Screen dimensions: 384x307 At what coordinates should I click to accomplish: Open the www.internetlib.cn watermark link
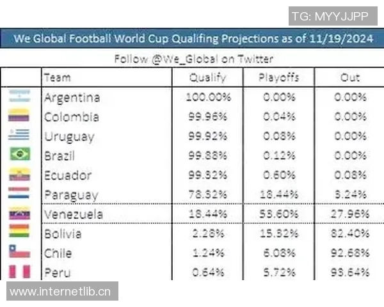[x=60, y=292]
